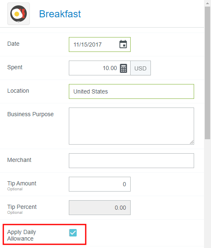Image resolution: width=211 pixels, height=248 pixels.
Task: Open the USD currency selector
Action: pos(141,68)
